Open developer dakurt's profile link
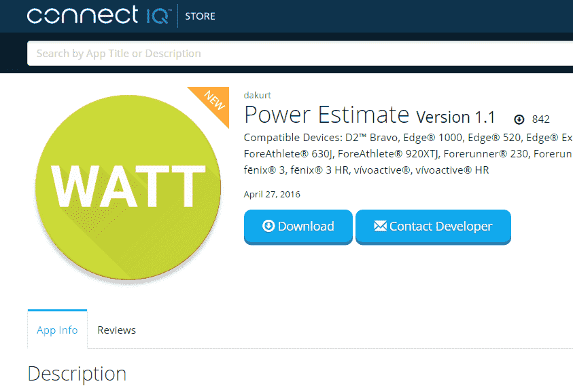Viewport: 573px width, 388px height. coord(257,95)
